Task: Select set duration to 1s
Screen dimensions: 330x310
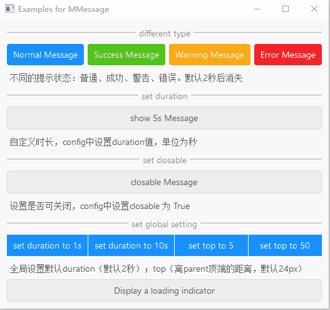Action: pos(48,245)
